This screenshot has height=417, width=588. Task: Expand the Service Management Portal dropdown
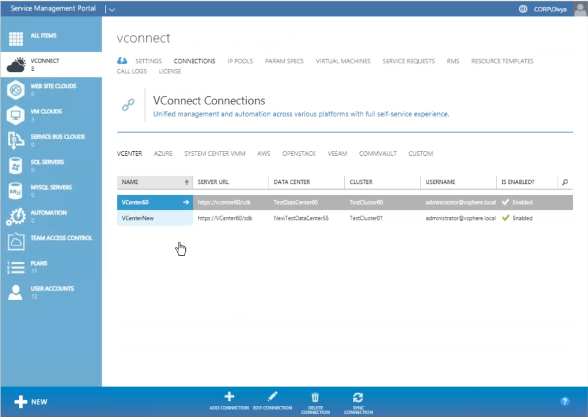pos(112,9)
